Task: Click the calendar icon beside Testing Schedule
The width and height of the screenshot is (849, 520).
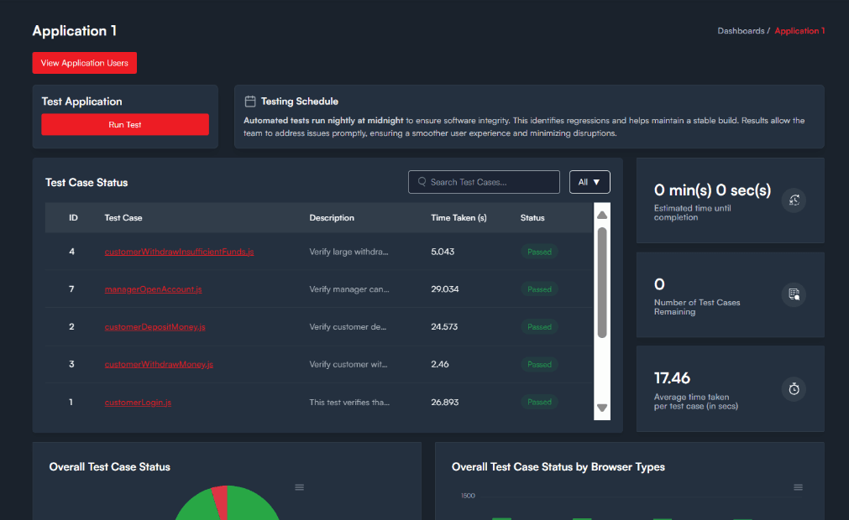Action: 249,101
